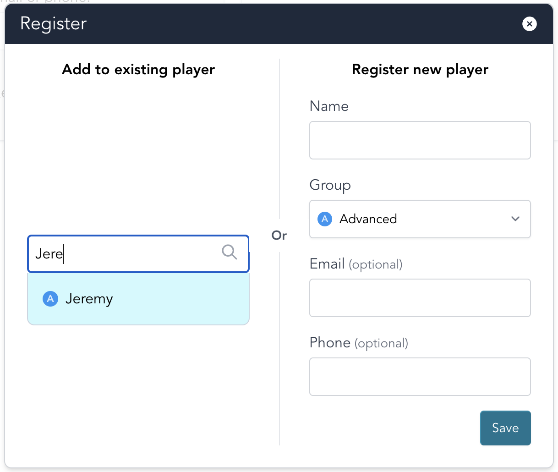
Task: Click the Name field label
Action: [329, 106]
